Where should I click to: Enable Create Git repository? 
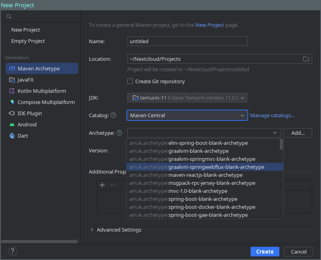130,81
